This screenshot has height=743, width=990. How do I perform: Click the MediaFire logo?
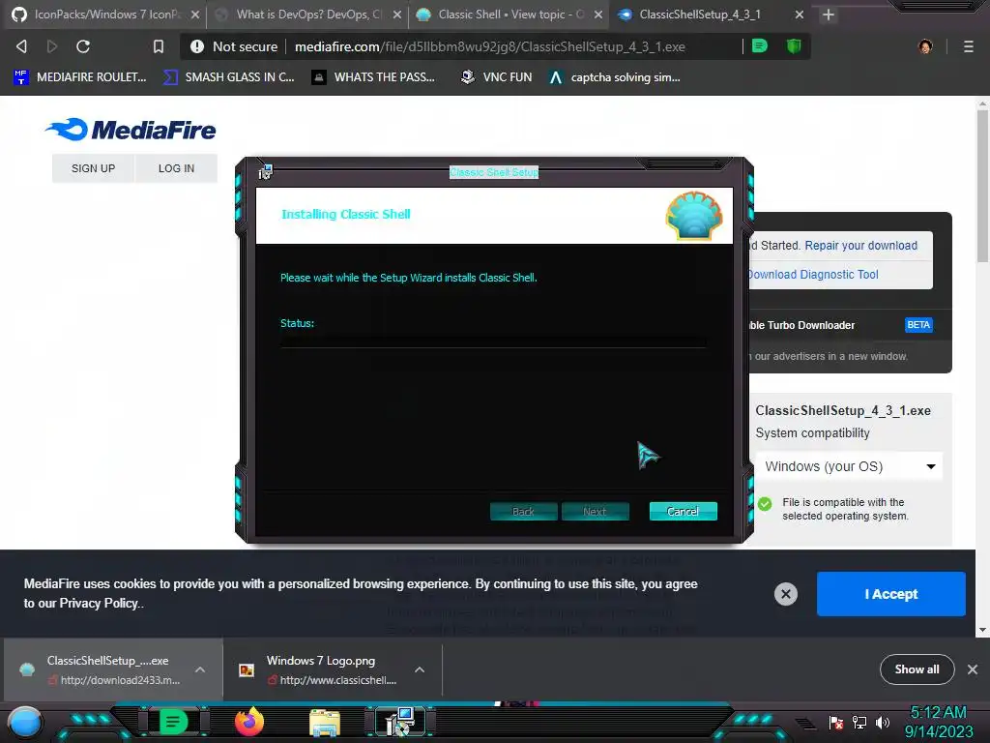pos(131,130)
